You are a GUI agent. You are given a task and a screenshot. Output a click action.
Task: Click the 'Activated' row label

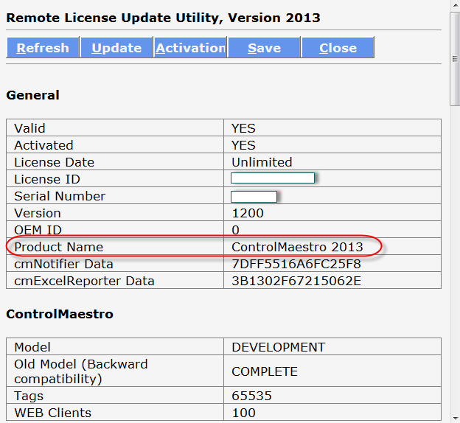[43, 145]
